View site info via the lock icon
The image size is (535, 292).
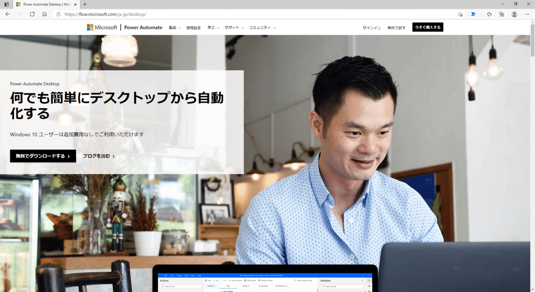58,14
